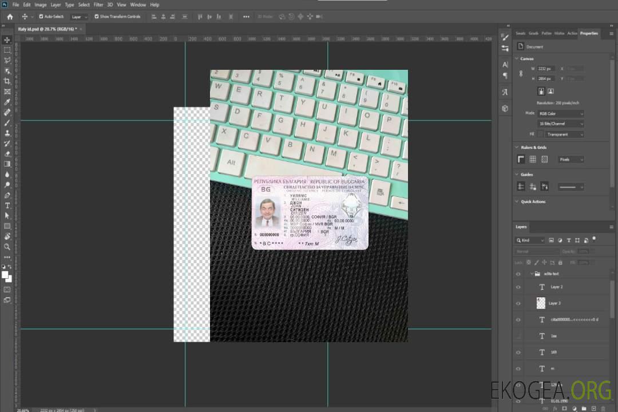
Task: Collapse the 'edite text' layer group
Action: pyautogui.click(x=531, y=274)
